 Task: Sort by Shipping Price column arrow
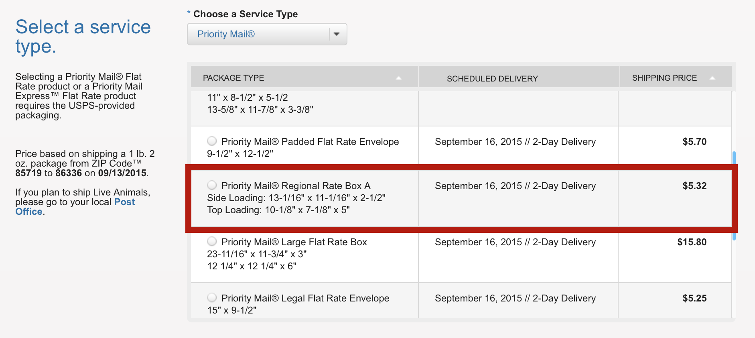(712, 78)
